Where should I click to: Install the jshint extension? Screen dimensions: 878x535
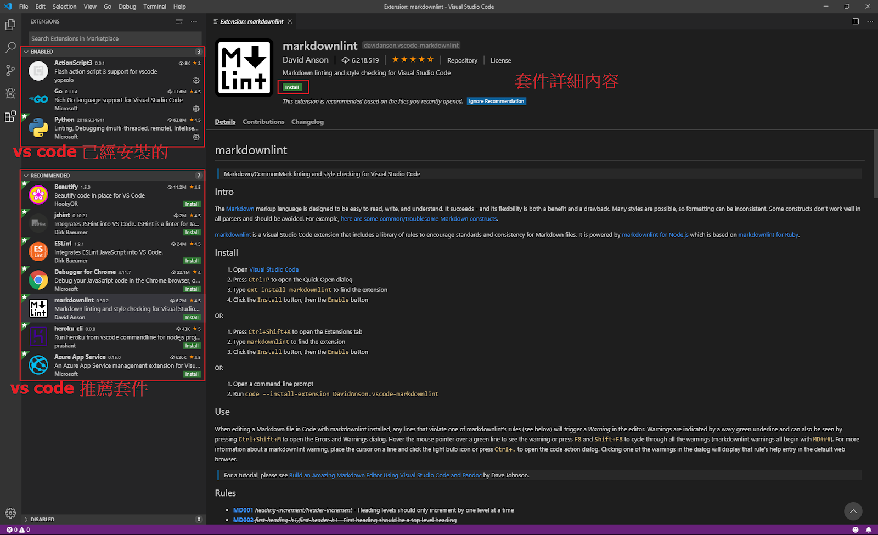pos(192,233)
